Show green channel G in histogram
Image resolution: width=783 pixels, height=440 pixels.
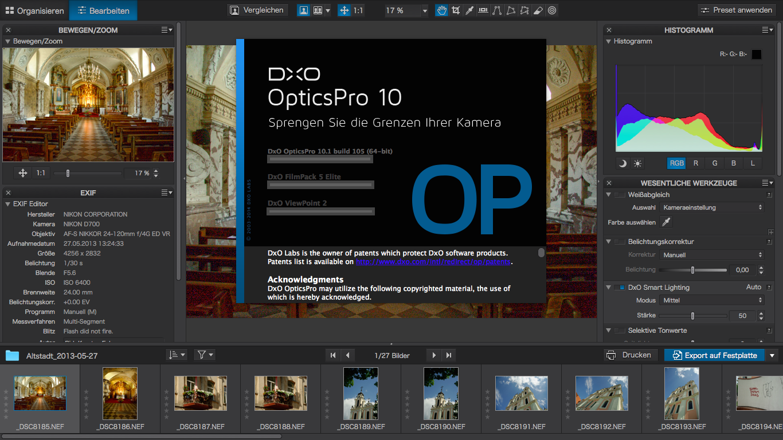tap(715, 163)
